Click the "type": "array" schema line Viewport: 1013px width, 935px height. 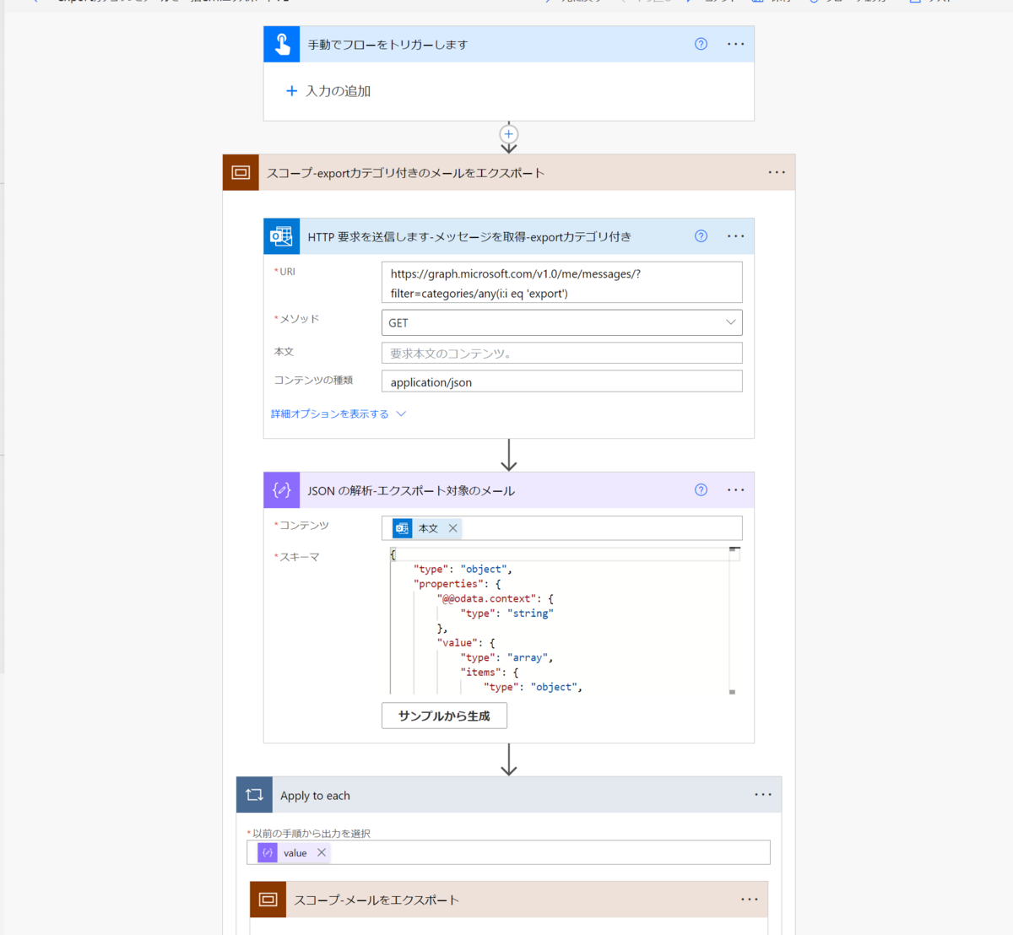click(x=506, y=657)
